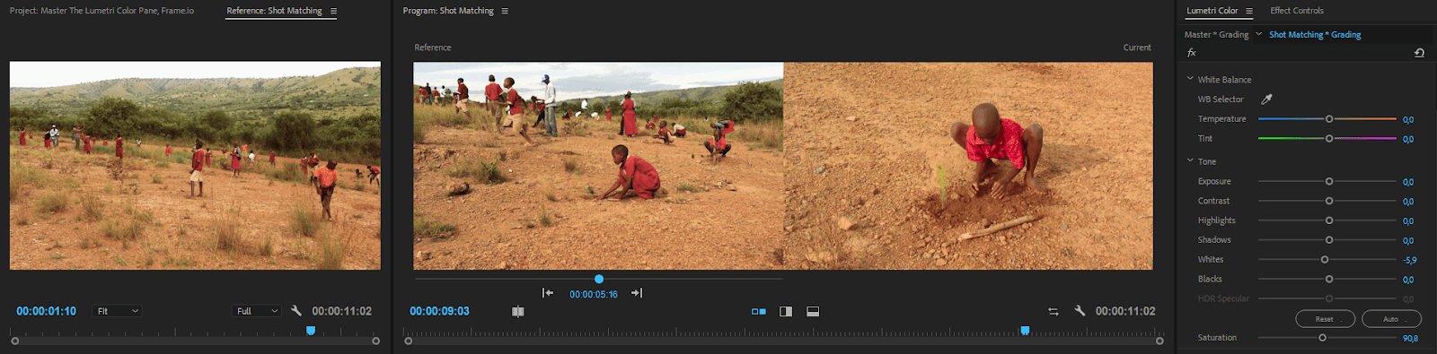The height and width of the screenshot is (354, 1437).
Task: Click the Reset tone button
Action: pyautogui.click(x=1325, y=319)
